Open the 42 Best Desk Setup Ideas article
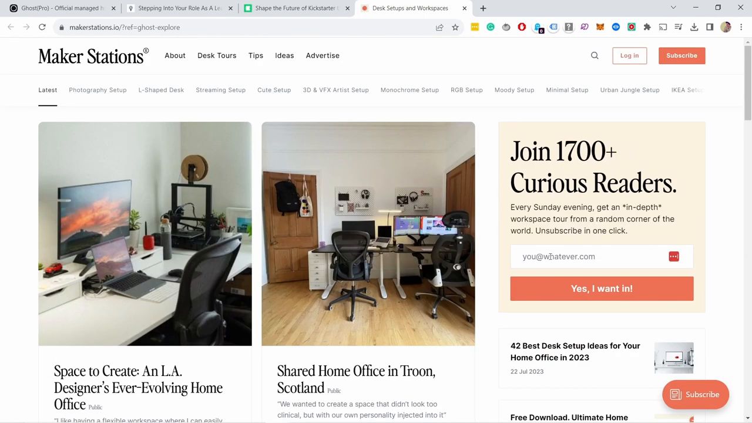 pyautogui.click(x=575, y=351)
